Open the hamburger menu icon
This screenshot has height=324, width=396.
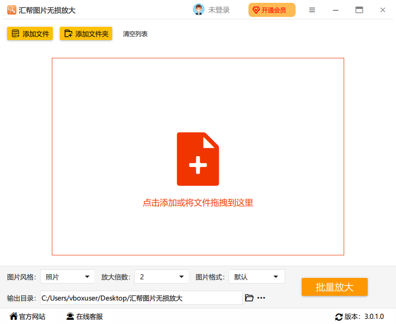coord(312,10)
